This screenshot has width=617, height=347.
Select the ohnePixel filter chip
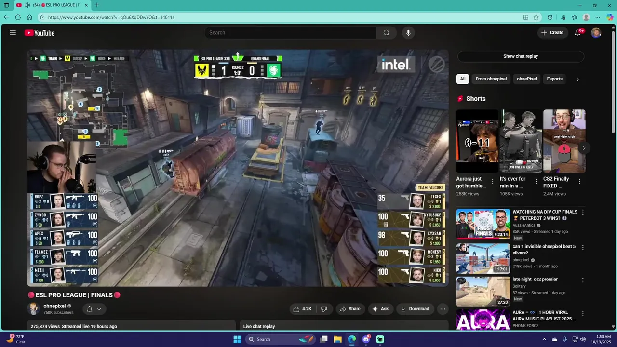pos(527,79)
